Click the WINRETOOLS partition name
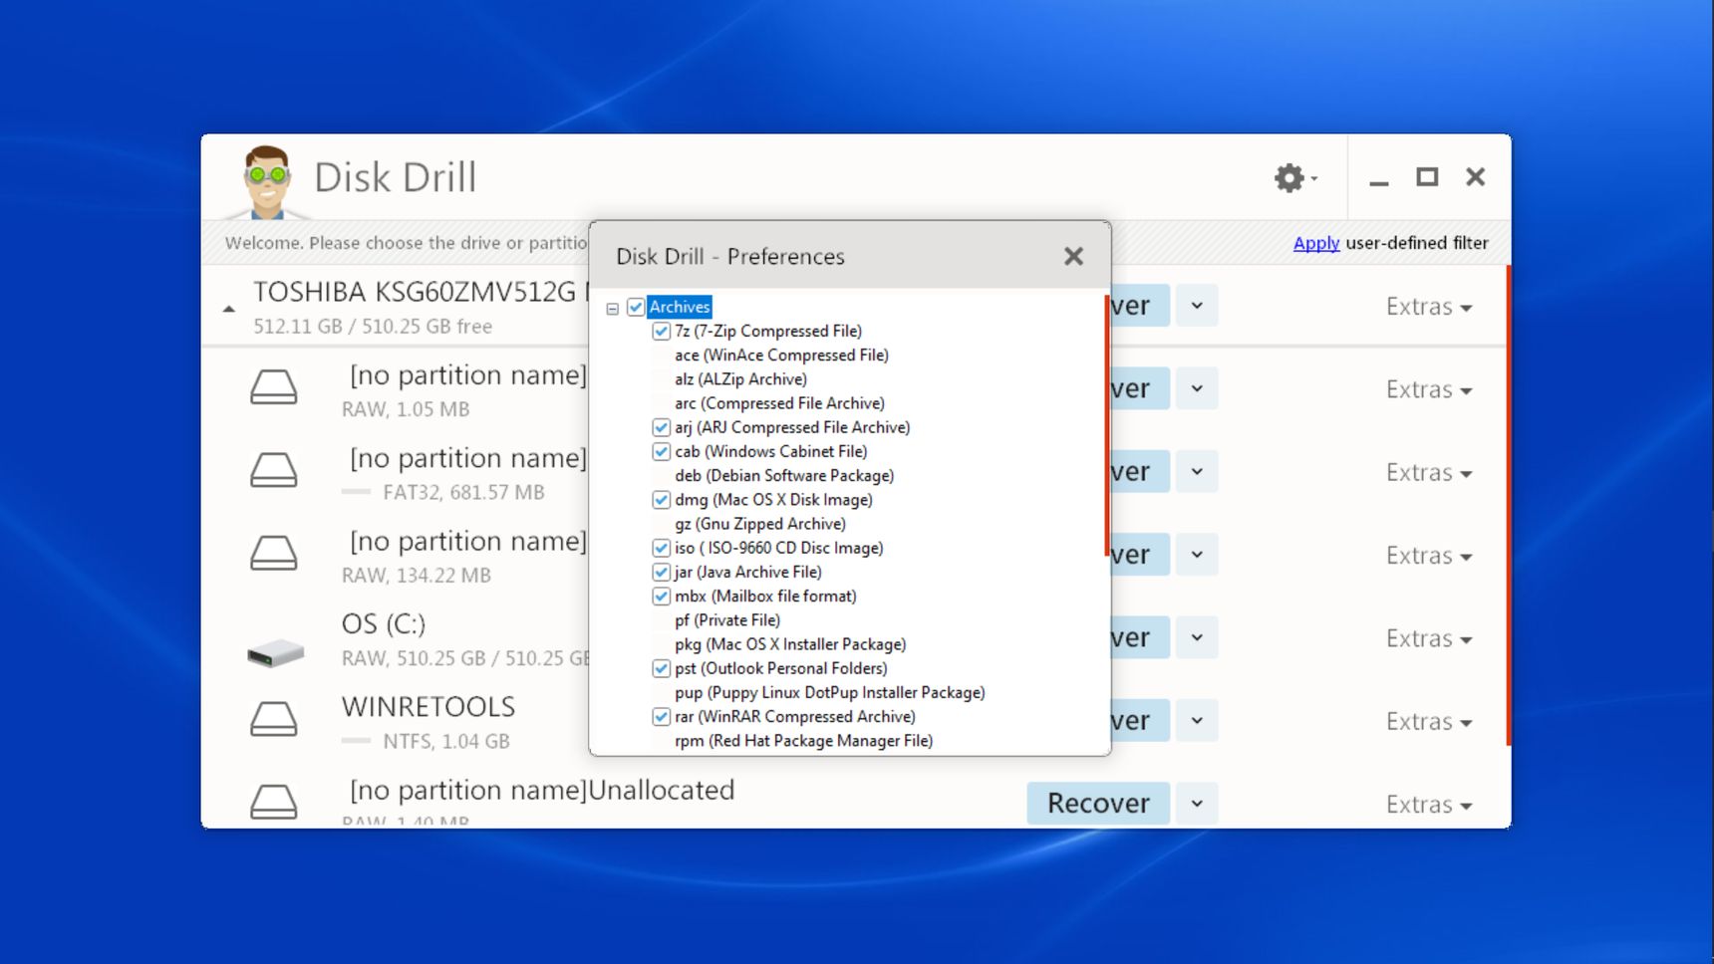Screen dimensions: 1714x964 click(428, 707)
